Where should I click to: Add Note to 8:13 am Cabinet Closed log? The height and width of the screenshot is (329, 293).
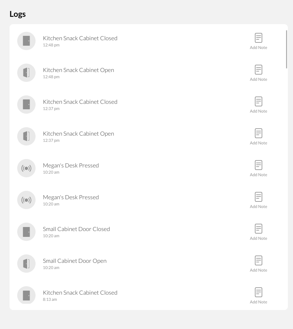(258, 295)
